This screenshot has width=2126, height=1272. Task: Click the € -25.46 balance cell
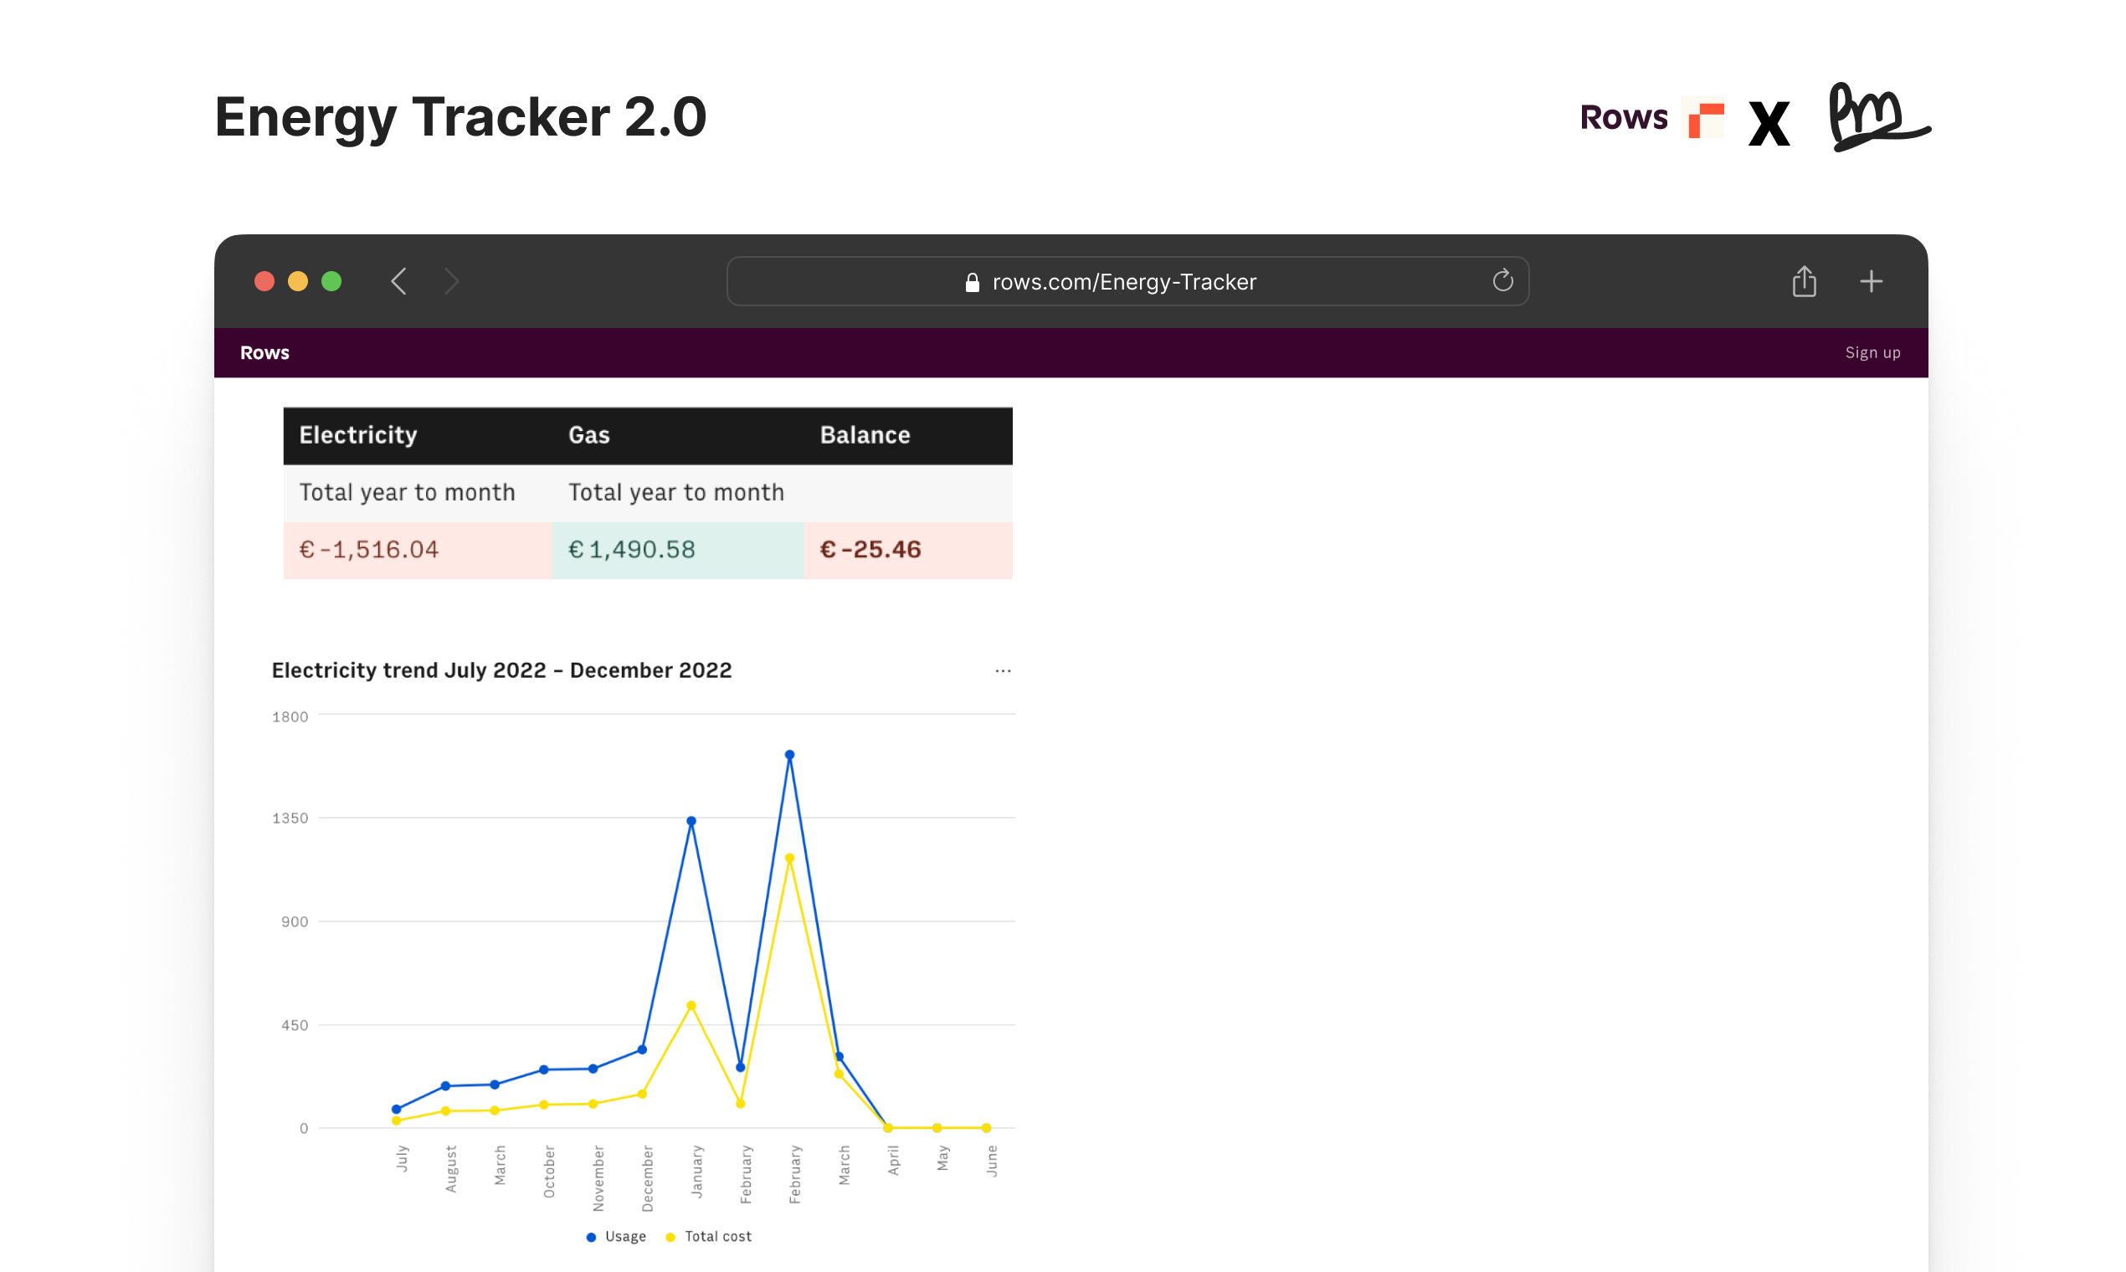(x=870, y=550)
